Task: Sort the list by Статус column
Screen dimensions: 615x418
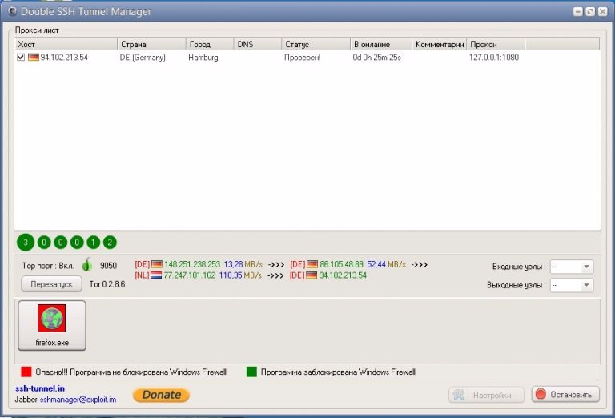Action: coord(316,45)
